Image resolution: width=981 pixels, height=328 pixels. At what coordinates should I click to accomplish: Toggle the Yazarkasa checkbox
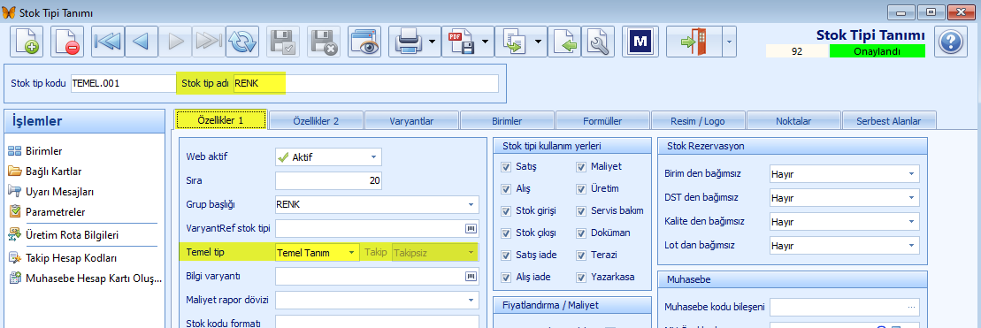click(x=580, y=277)
